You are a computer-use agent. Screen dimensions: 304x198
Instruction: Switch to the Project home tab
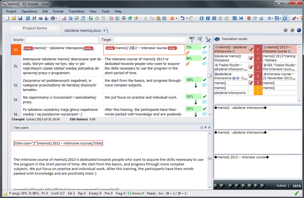pyautogui.click(x=35, y=28)
